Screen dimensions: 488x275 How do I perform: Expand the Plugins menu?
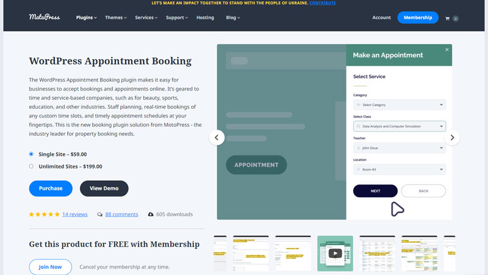coord(86,18)
